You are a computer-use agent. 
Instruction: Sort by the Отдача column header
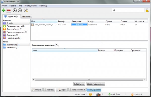[127, 21]
